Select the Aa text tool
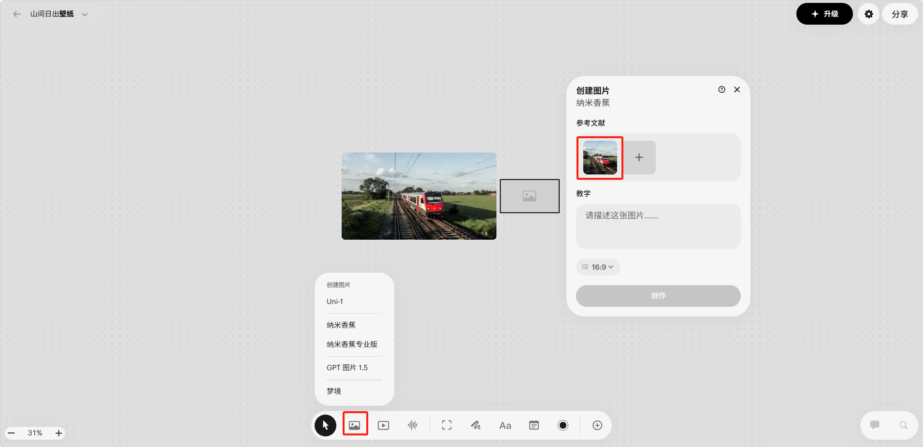The image size is (923, 447). [505, 425]
